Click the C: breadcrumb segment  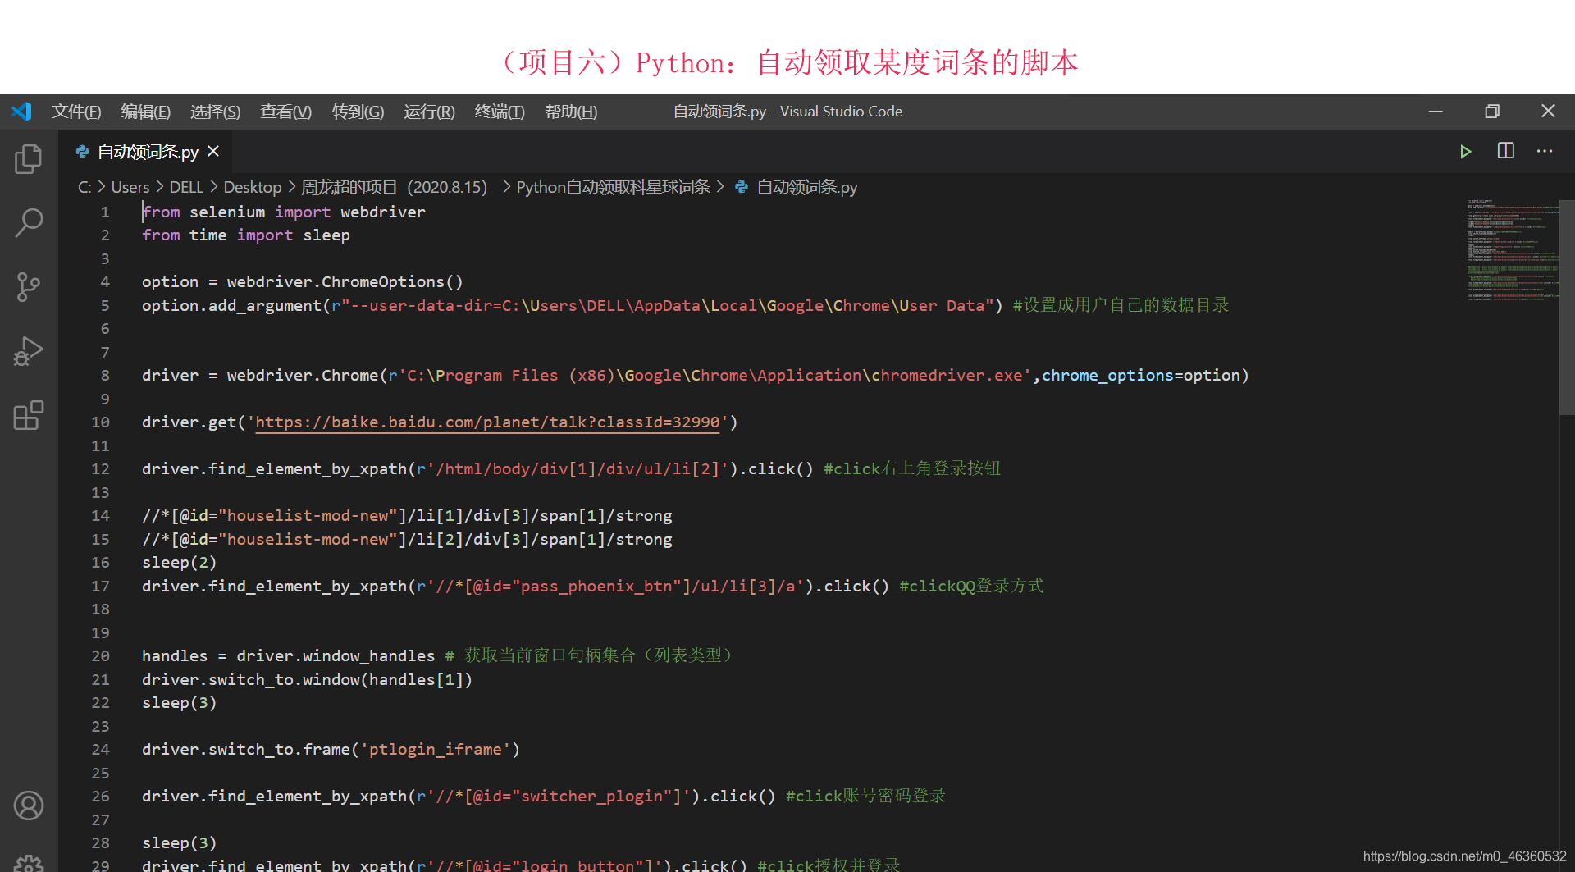84,187
